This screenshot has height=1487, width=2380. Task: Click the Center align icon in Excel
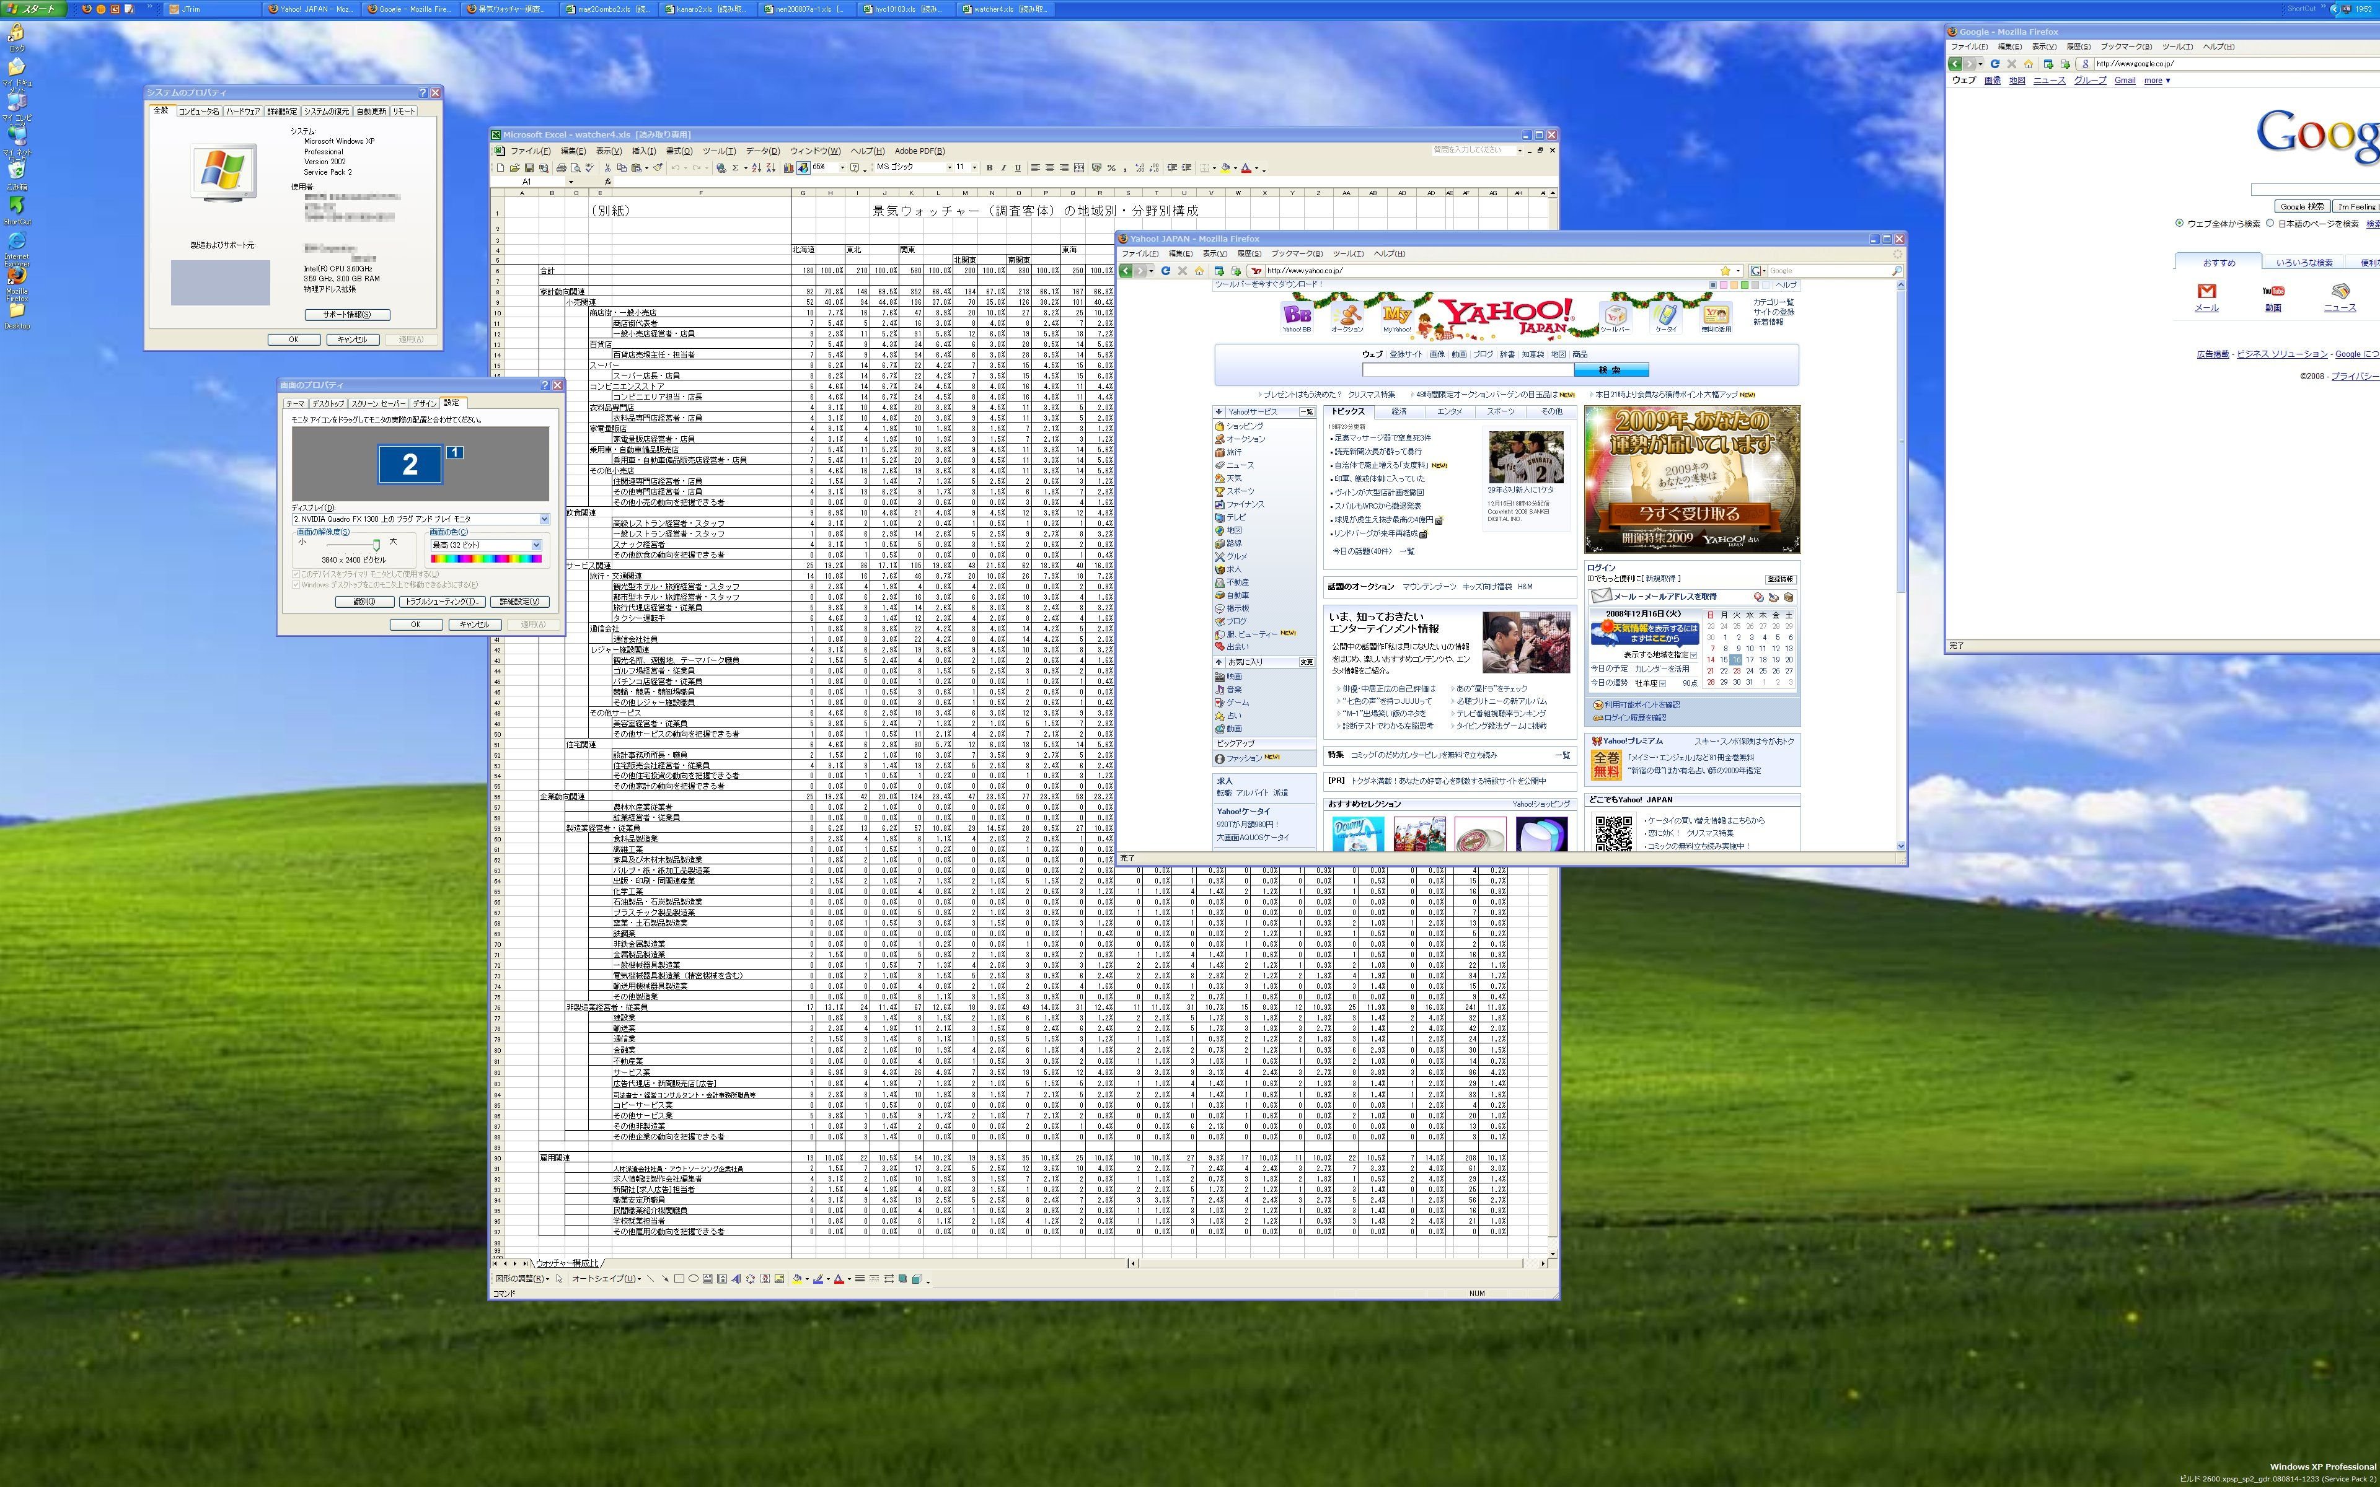pos(1051,168)
